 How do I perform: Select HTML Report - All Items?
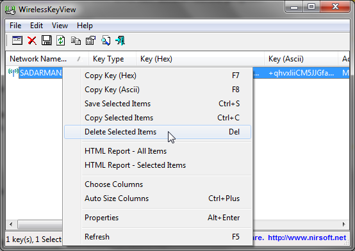[x=158, y=151]
